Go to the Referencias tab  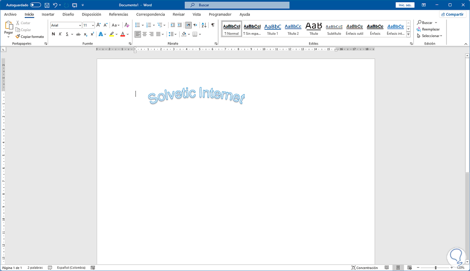118,14
